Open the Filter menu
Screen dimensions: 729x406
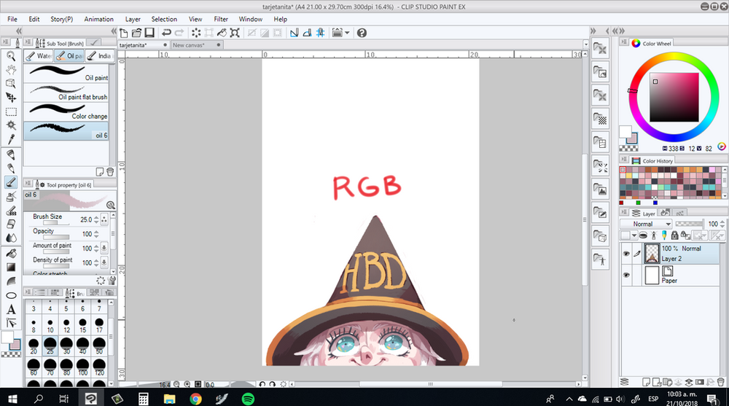coord(221,19)
